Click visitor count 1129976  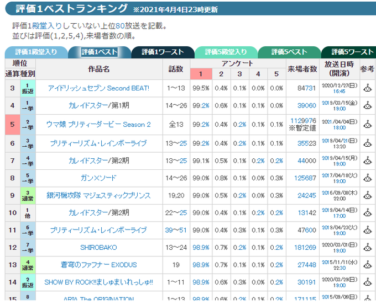pyautogui.click(x=304, y=121)
